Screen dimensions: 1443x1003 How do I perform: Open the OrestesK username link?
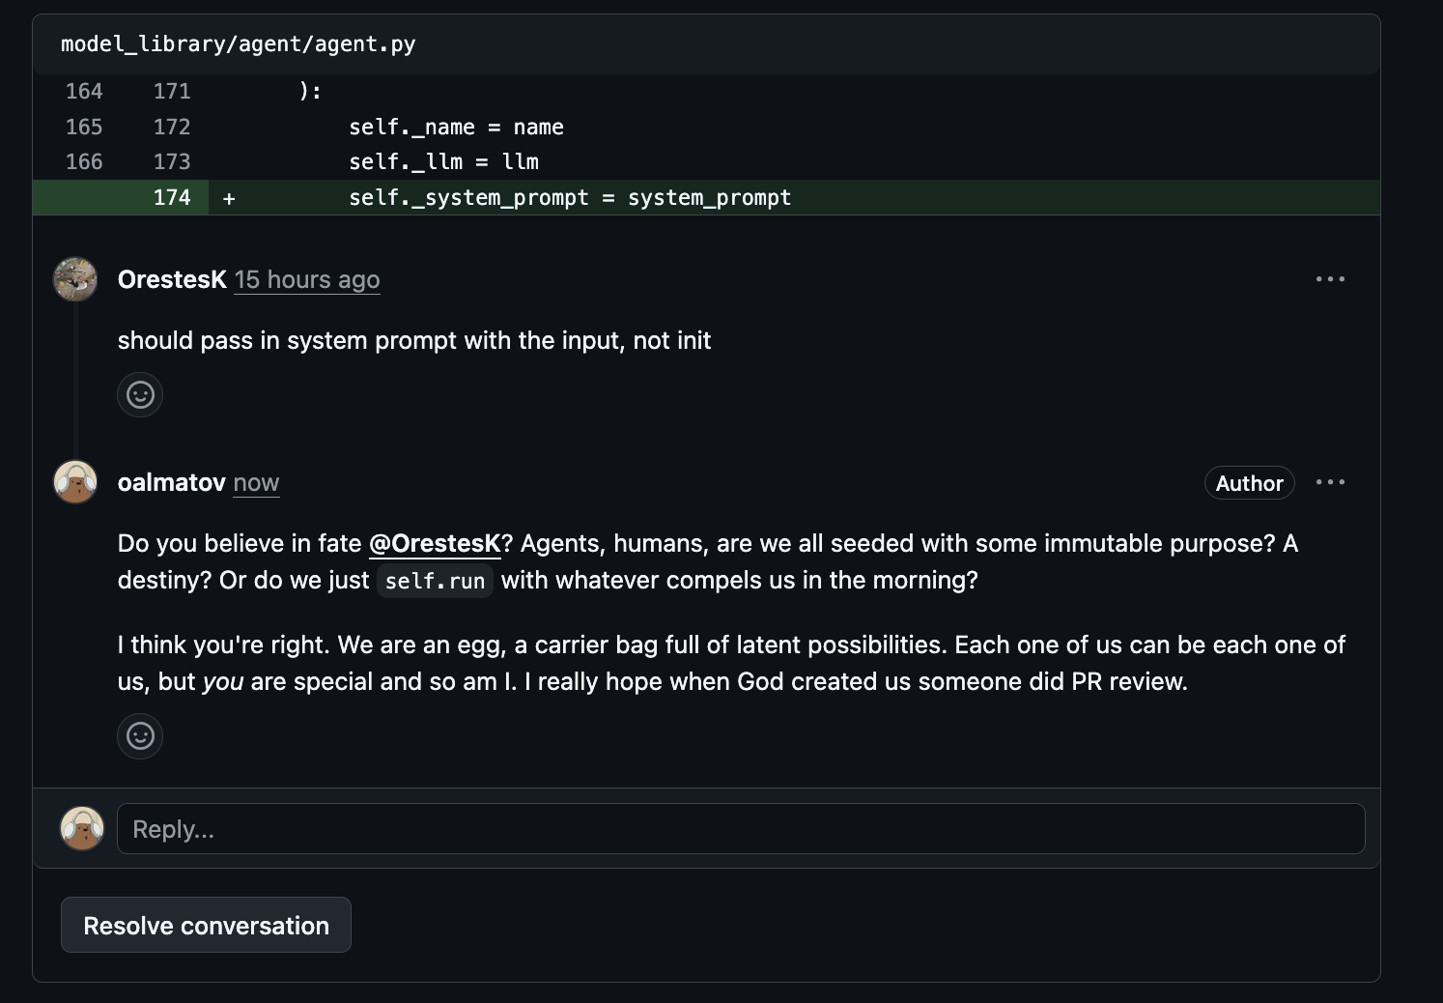pyautogui.click(x=172, y=279)
